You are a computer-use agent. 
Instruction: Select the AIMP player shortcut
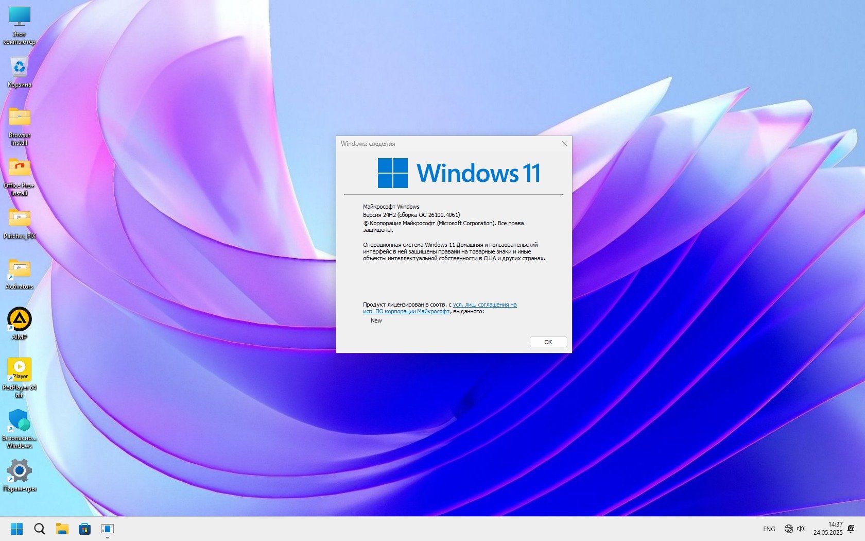coord(20,324)
